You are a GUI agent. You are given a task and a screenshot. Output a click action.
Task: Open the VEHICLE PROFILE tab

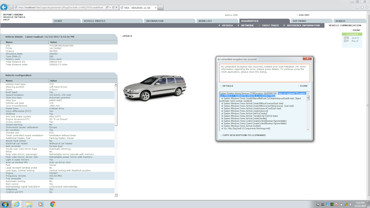[94, 21]
